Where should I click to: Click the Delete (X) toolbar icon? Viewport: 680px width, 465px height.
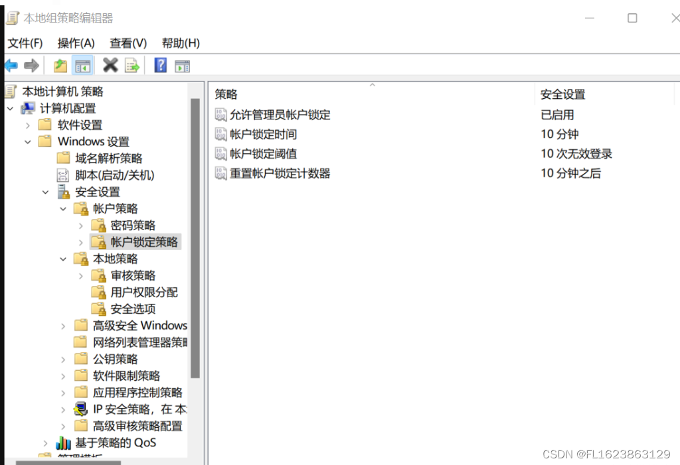(110, 65)
